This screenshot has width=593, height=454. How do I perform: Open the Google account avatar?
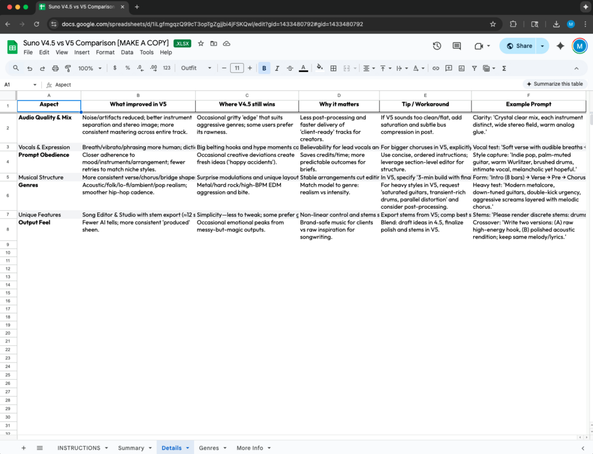tap(579, 46)
